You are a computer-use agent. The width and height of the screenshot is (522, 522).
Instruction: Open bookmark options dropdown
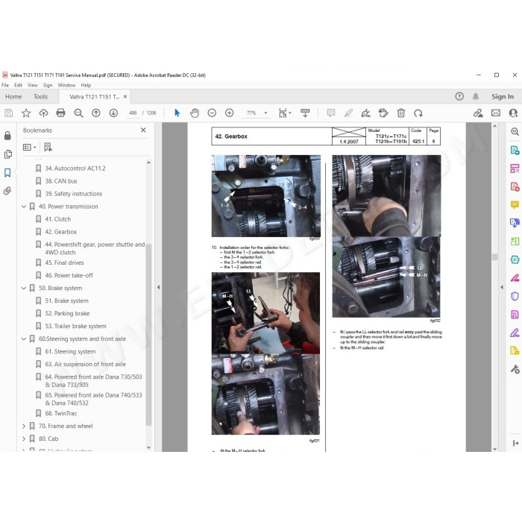pos(29,147)
